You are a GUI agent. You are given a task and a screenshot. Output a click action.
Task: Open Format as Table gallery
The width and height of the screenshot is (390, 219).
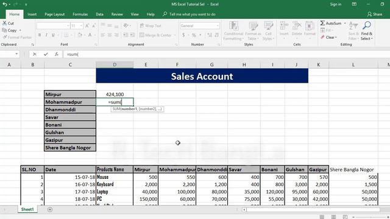(253, 31)
